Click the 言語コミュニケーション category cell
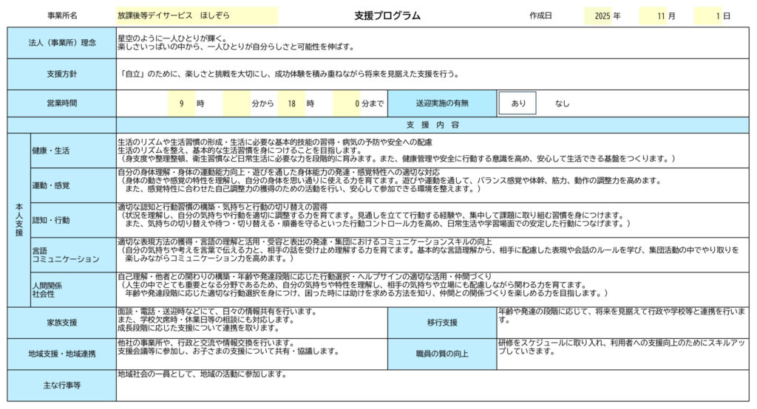 tap(72, 255)
